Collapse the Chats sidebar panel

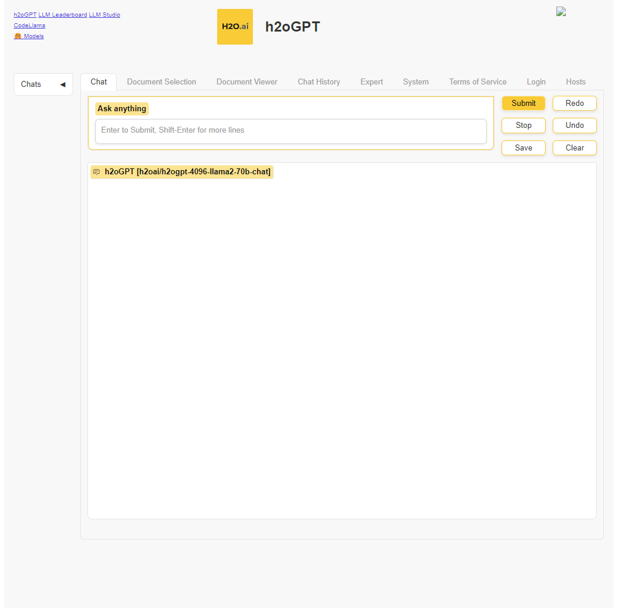click(62, 84)
